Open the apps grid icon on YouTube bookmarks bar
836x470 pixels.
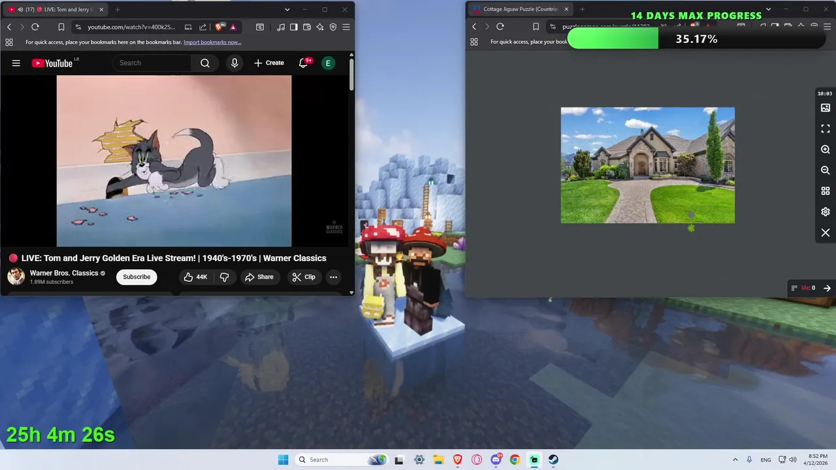point(9,42)
